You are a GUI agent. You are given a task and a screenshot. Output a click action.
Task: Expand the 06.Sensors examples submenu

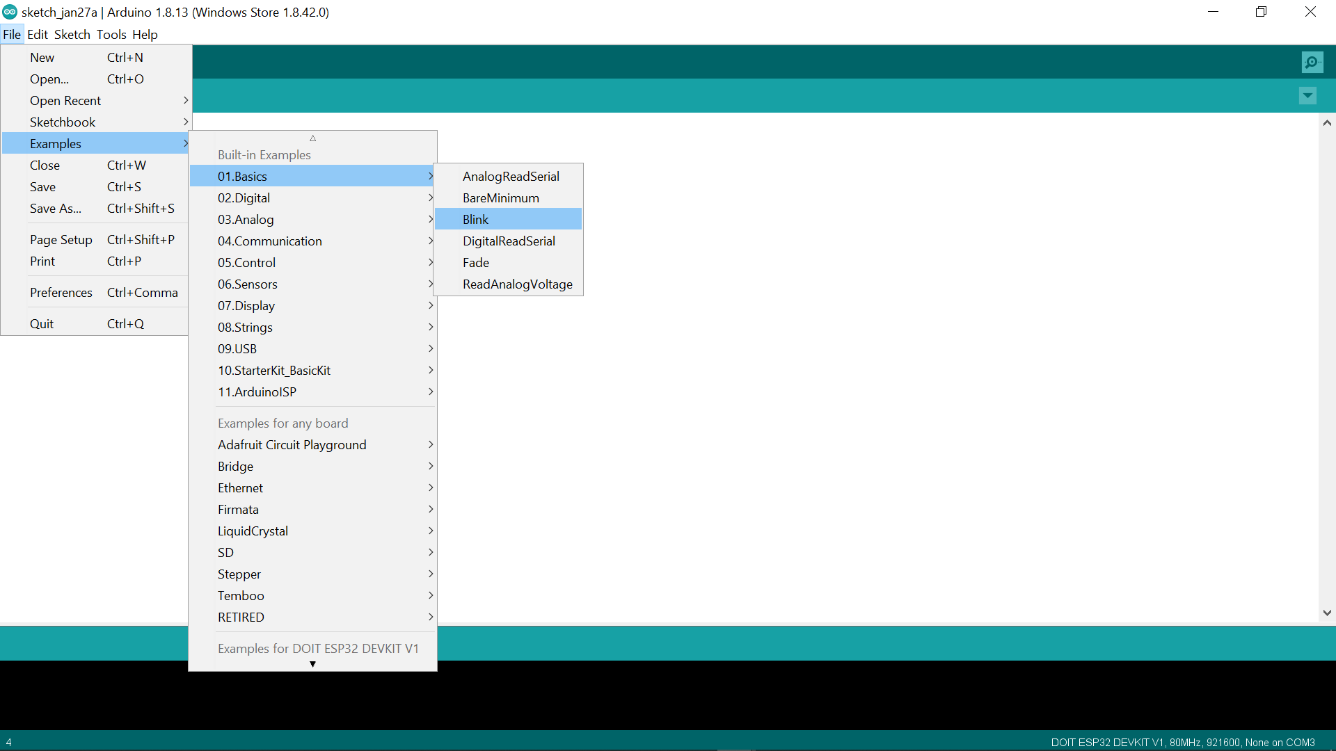click(247, 284)
